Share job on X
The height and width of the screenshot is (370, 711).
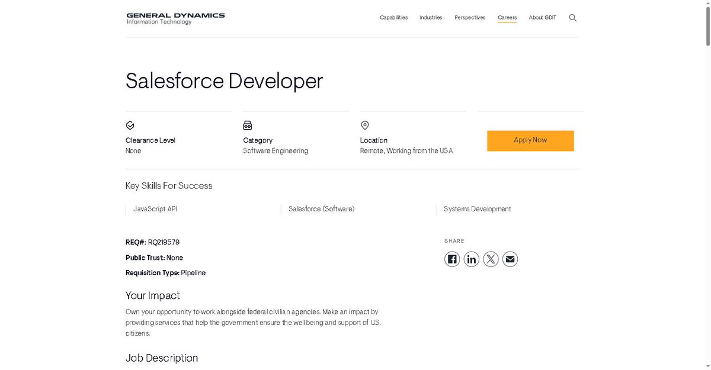[491, 259]
